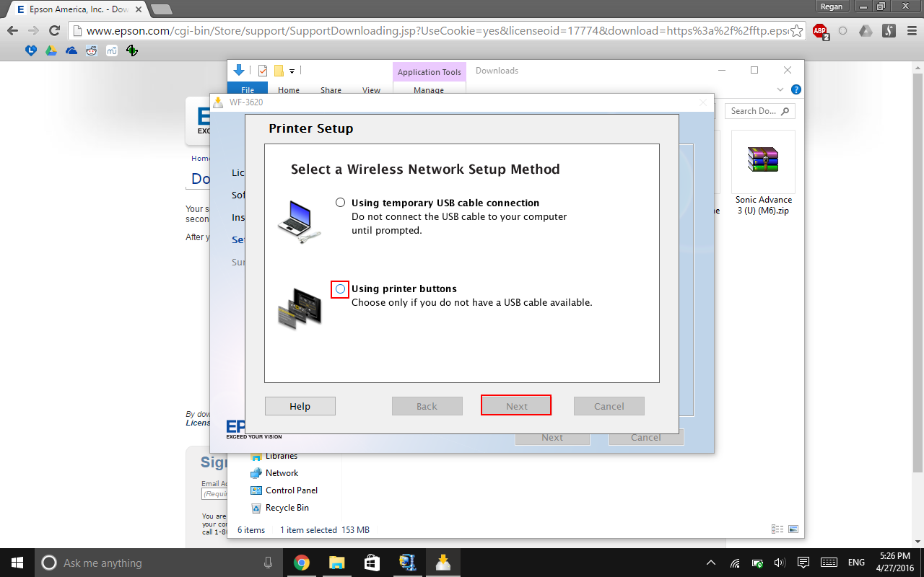Show hidden system tray icons chevron
This screenshot has height=577, width=924.
point(711,563)
